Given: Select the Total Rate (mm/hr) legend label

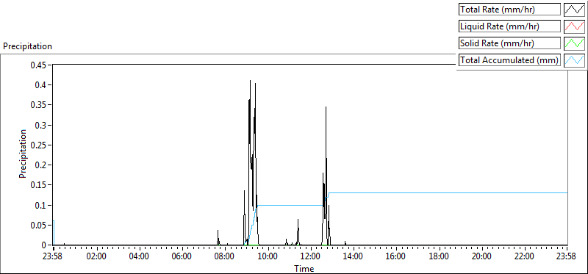Looking at the screenshot, I should [x=509, y=10].
